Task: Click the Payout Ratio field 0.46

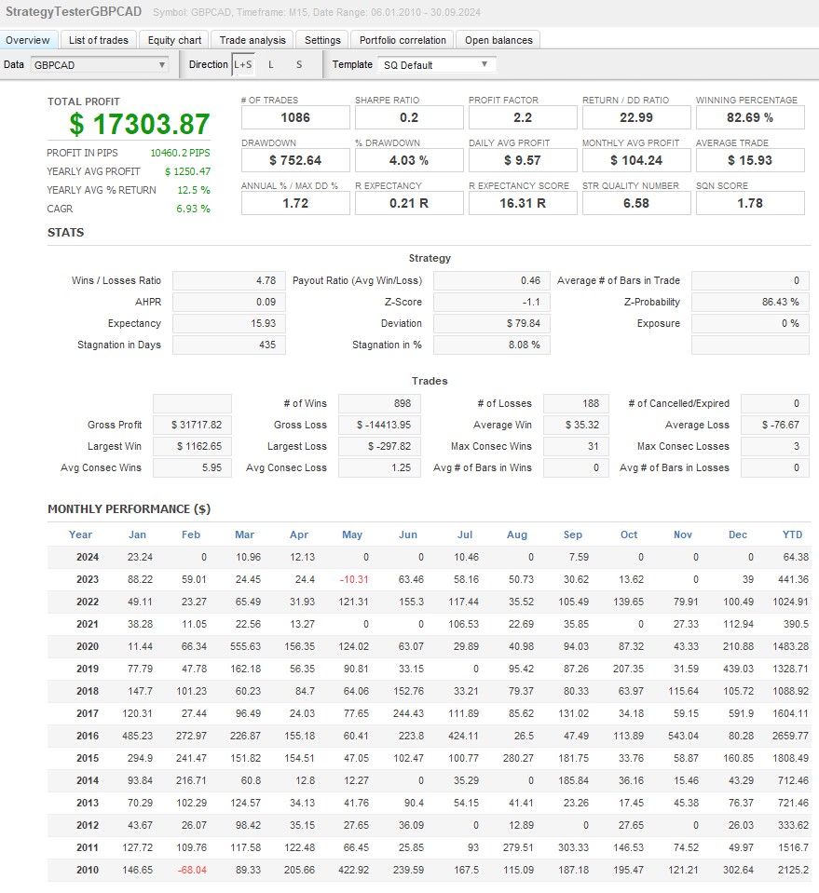Action: coord(491,281)
